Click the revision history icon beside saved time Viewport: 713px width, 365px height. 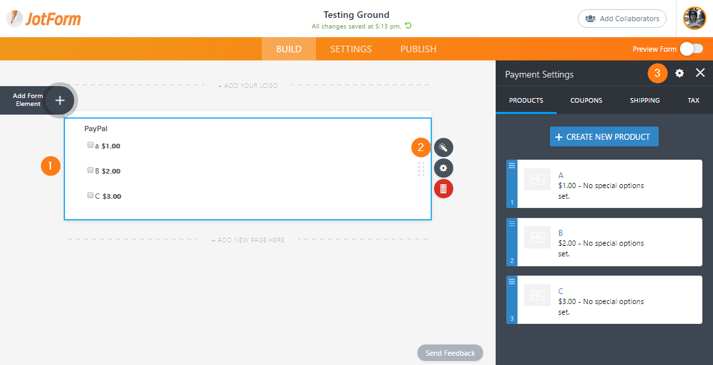408,26
